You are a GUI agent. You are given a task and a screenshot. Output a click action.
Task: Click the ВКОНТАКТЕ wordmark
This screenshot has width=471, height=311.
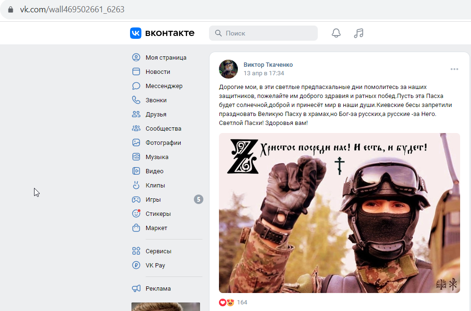pyautogui.click(x=170, y=33)
